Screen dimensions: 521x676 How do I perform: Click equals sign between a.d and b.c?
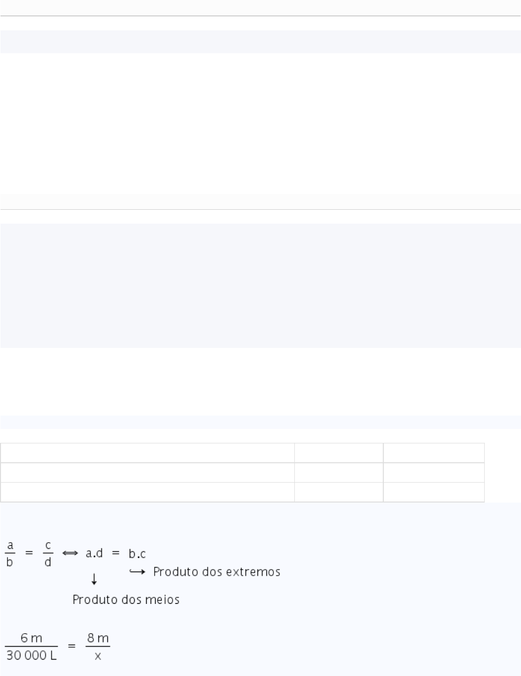click(116, 553)
